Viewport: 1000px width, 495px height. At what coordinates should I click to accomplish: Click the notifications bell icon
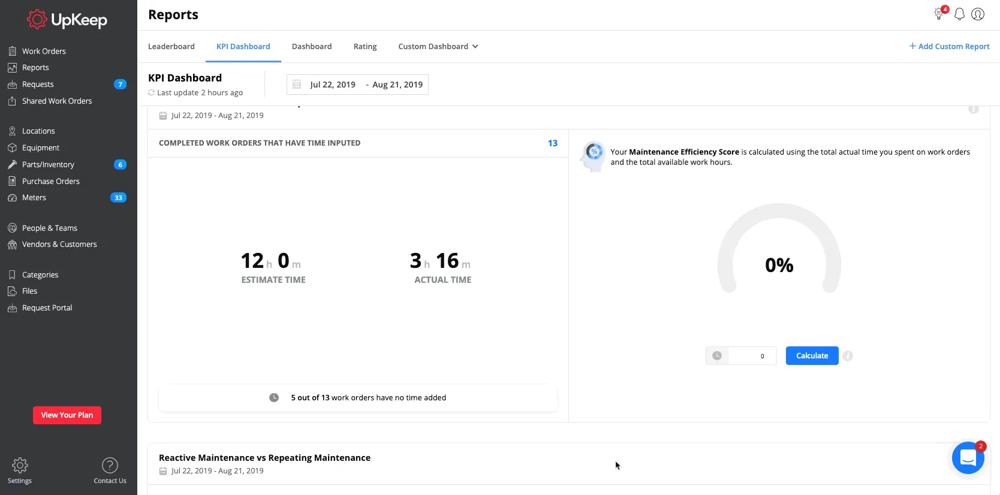[959, 14]
